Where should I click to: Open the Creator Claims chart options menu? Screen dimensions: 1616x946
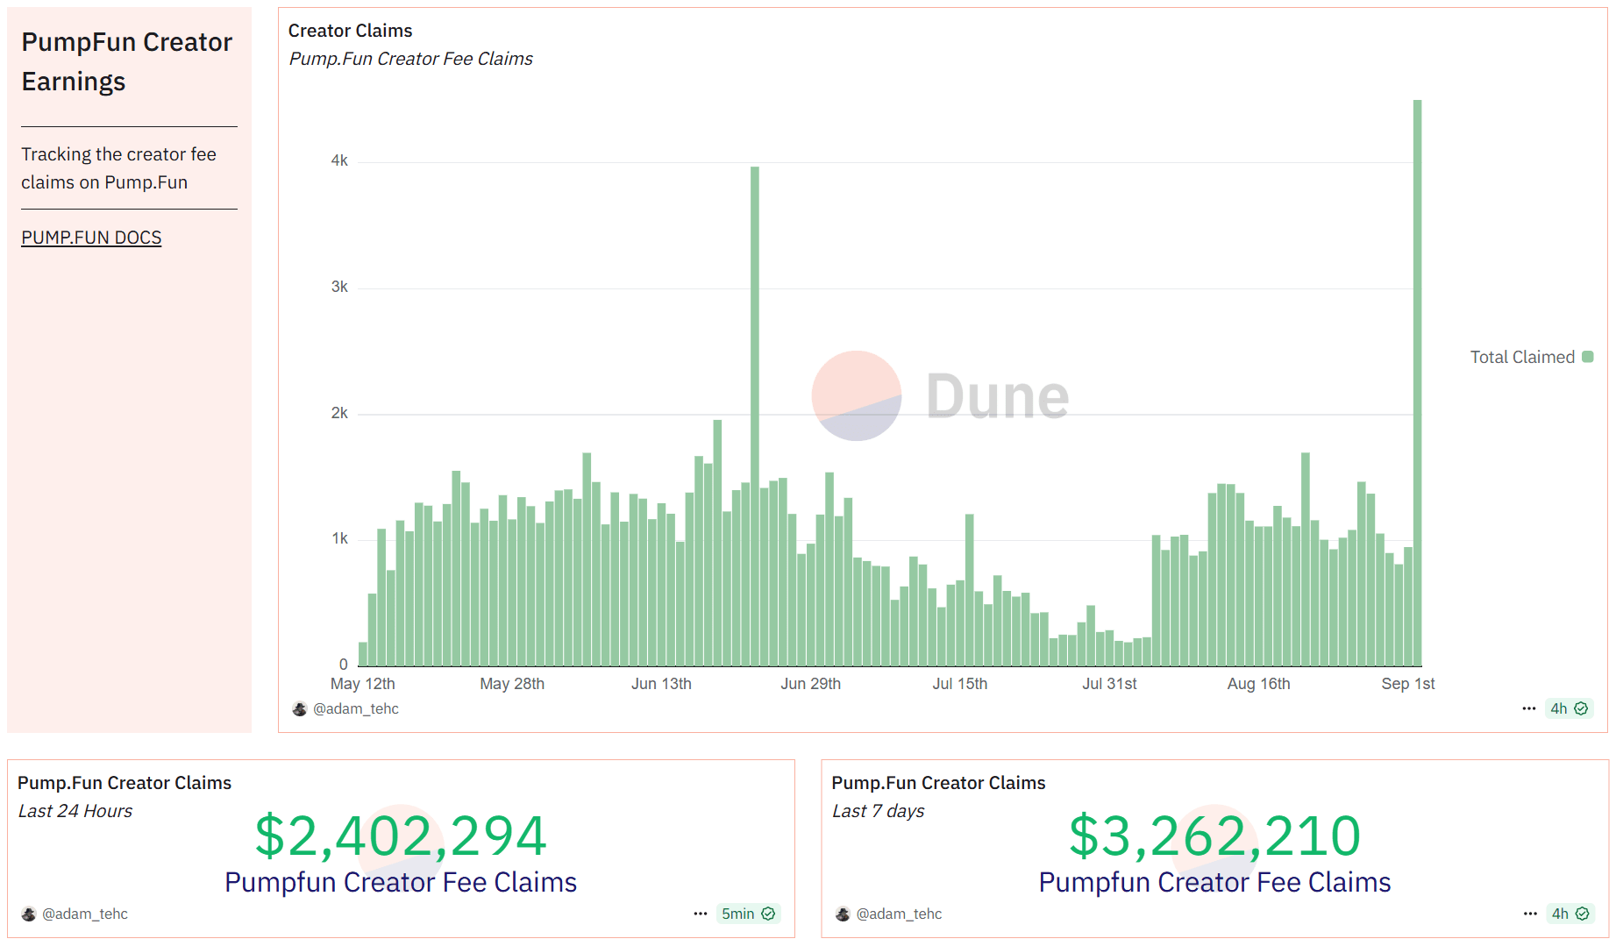click(1529, 708)
